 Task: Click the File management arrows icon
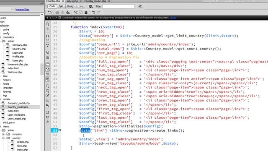pos(140,6)
